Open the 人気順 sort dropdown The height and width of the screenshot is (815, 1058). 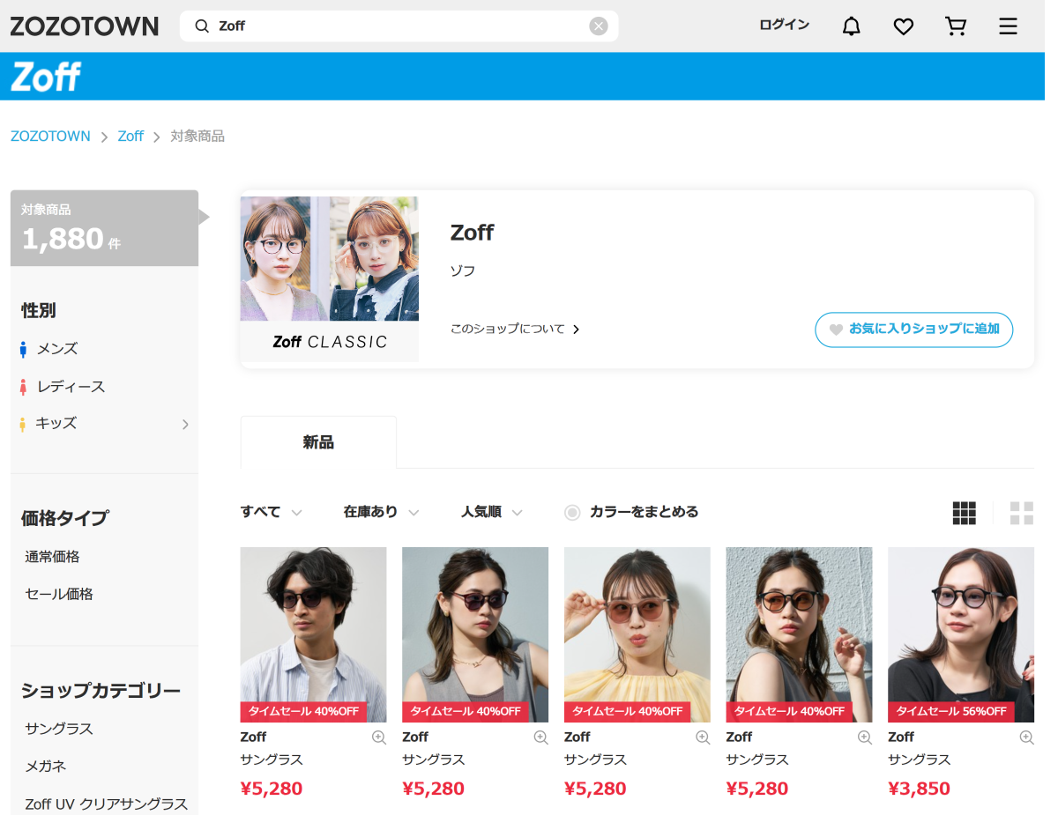[x=492, y=512]
